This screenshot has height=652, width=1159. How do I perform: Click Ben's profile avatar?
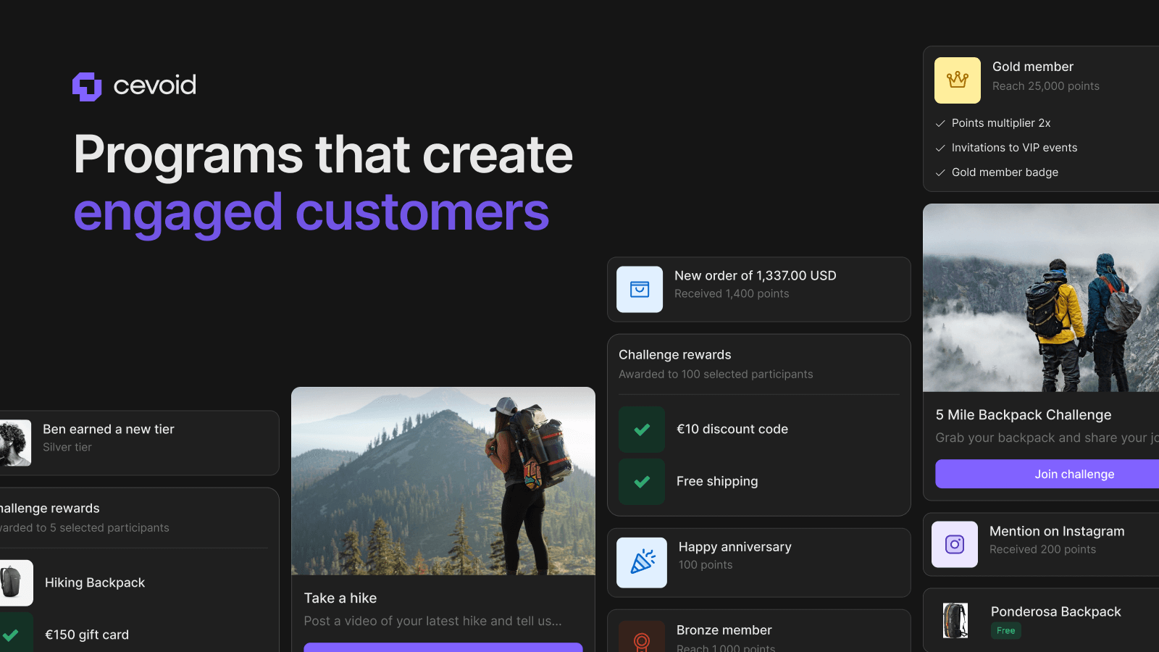pyautogui.click(x=14, y=443)
